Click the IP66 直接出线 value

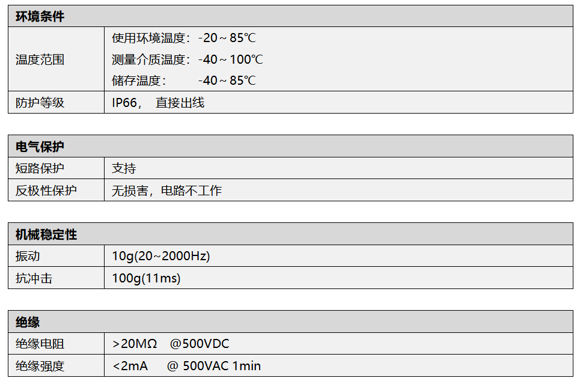158,103
